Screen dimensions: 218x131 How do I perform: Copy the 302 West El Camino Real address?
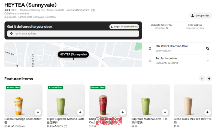(208, 48)
